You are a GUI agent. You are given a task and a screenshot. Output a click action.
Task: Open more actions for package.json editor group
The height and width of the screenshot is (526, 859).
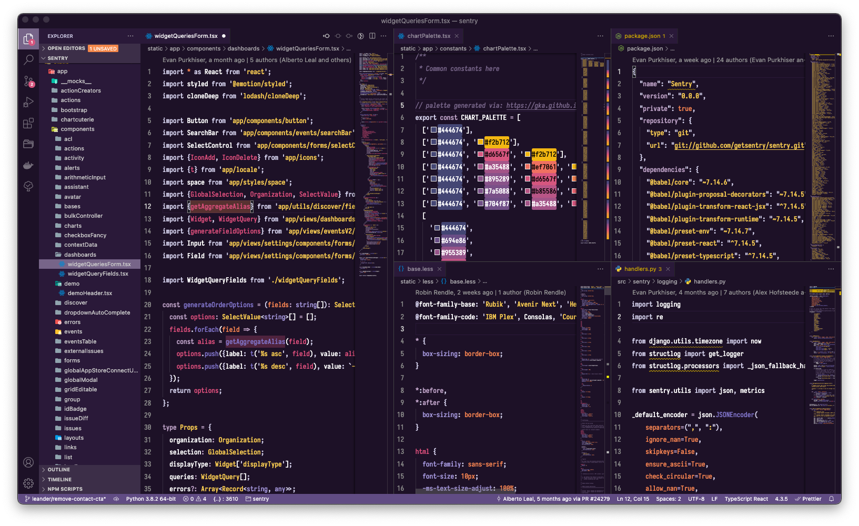point(831,36)
